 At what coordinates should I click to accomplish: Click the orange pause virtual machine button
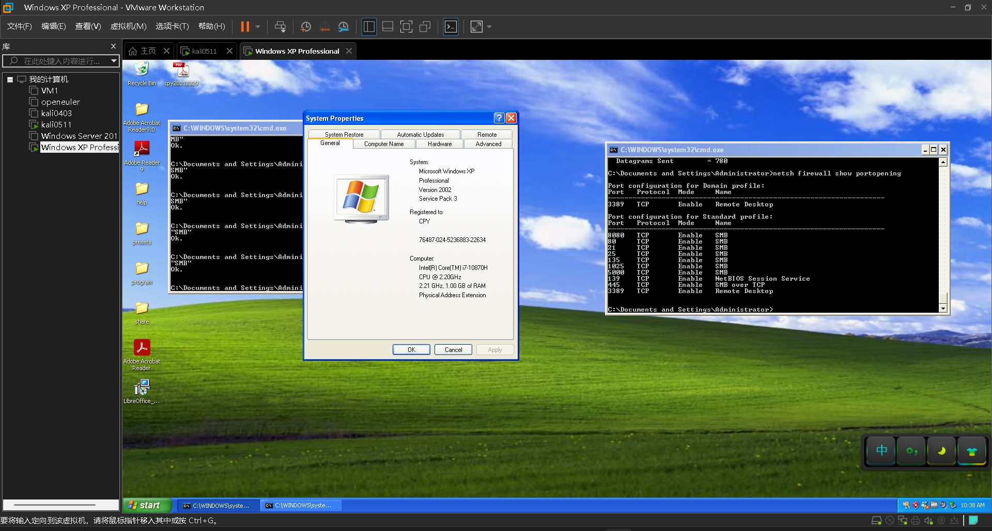[x=245, y=27]
